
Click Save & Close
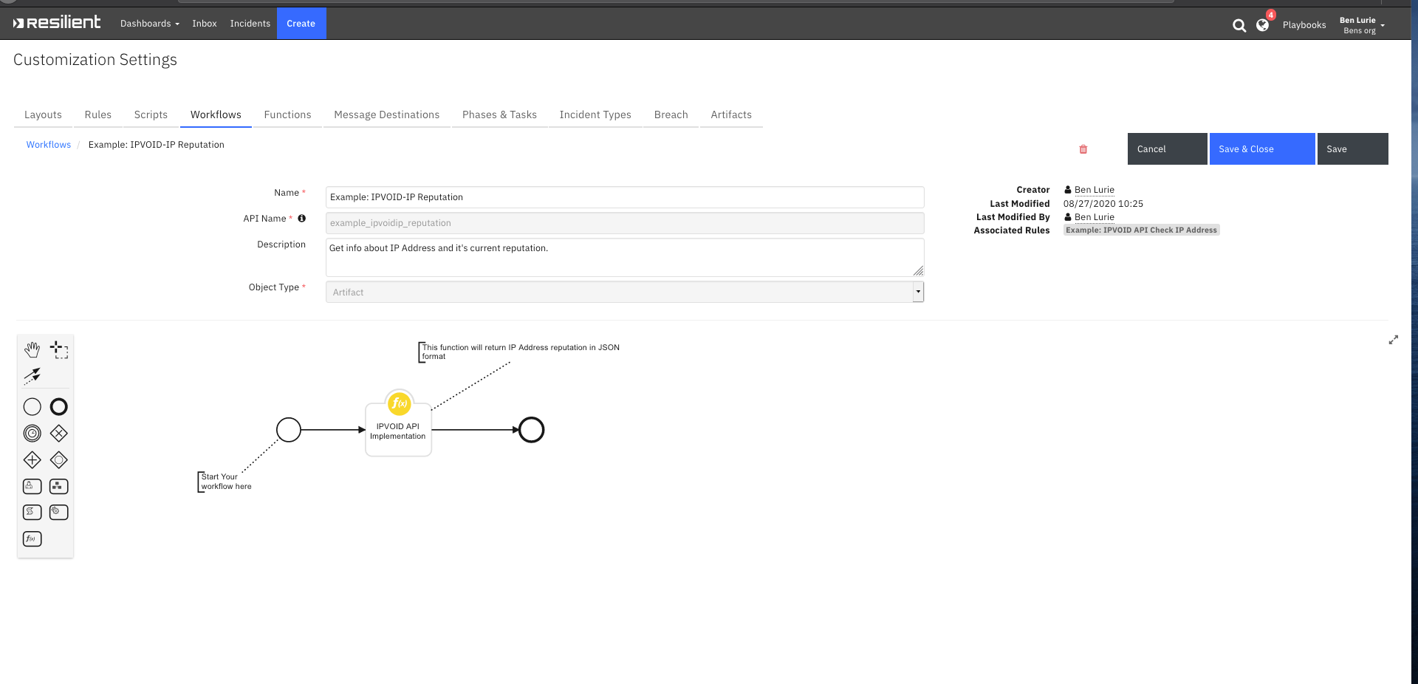[1262, 149]
